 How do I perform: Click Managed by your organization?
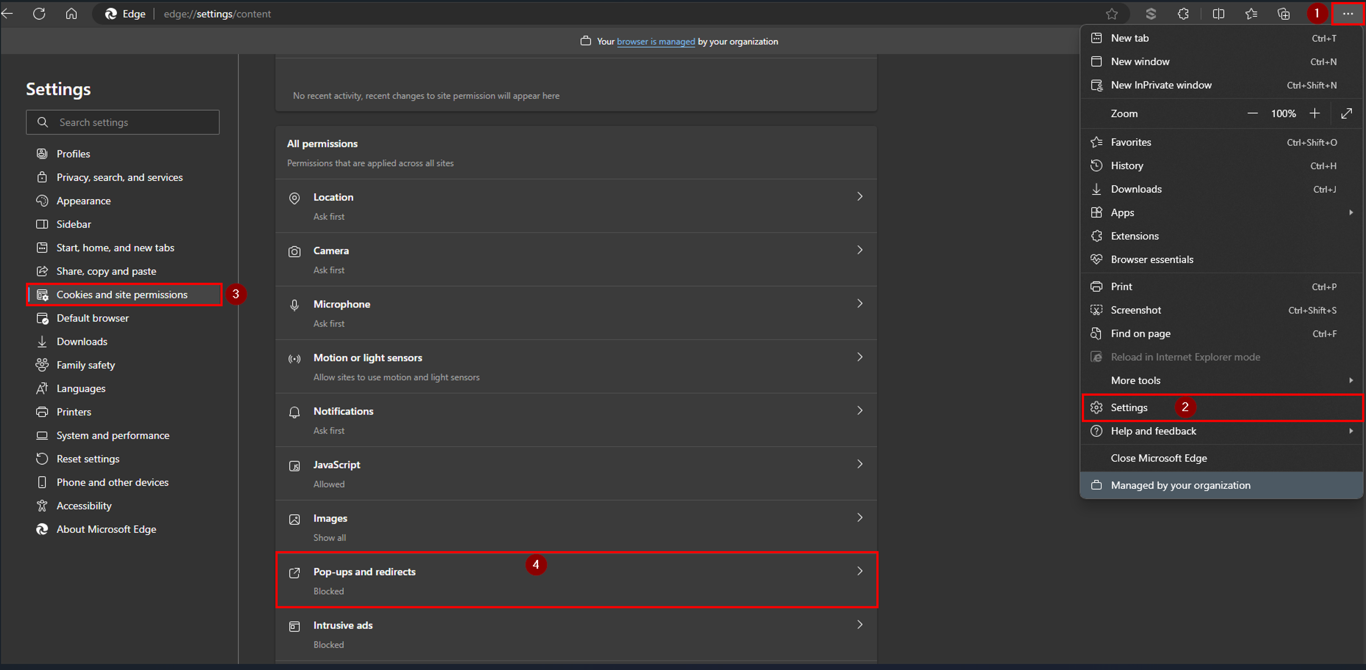coord(1221,485)
